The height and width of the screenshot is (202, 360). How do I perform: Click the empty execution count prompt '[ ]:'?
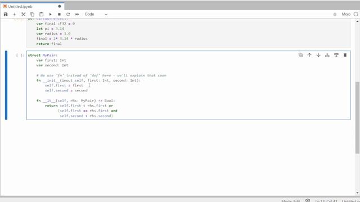pos(20,55)
